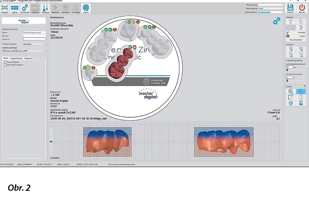Click top-left tool in Bearbeiten panel
Screen dimensions: 309x197
291,22
